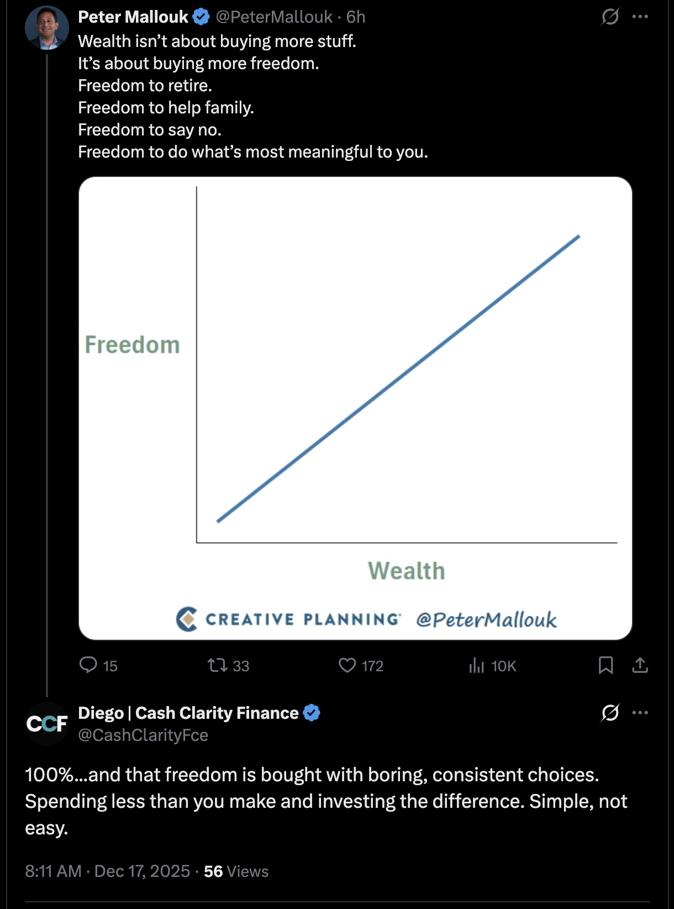Click Grok icon on Diego's reply
674x909 pixels.
(610, 713)
